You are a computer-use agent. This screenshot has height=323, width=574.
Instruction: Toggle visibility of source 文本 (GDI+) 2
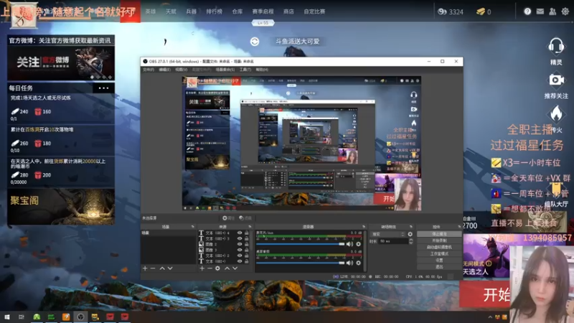pos(240,256)
